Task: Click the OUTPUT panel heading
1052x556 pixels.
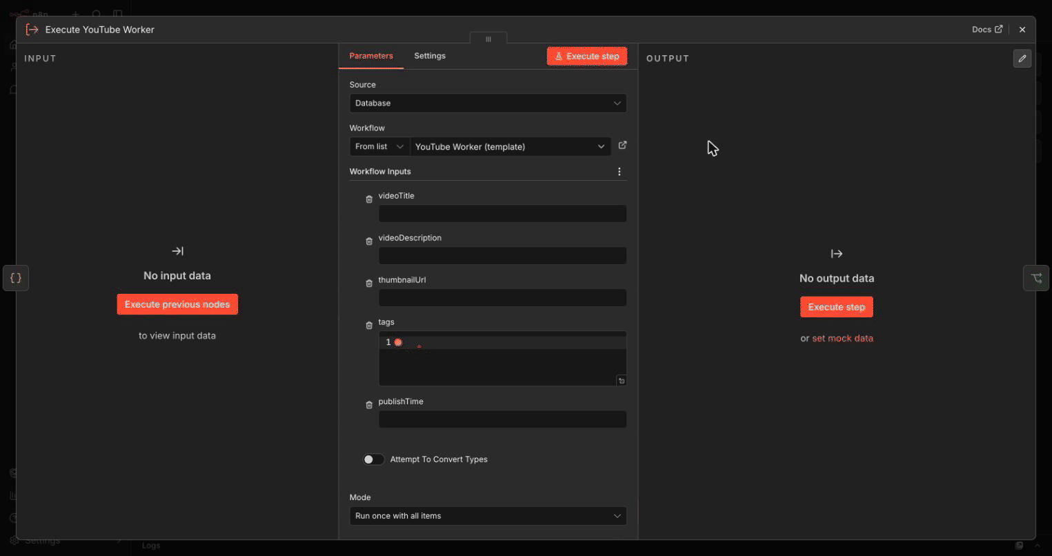Action: [668, 59]
